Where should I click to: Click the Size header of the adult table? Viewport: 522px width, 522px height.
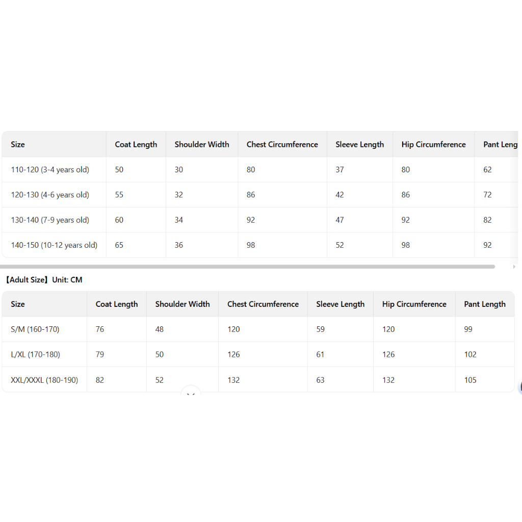coord(18,304)
